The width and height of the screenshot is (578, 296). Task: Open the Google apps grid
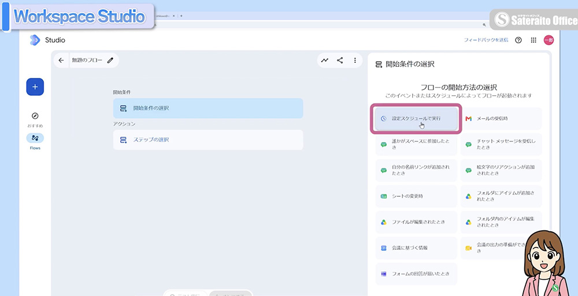tap(533, 40)
